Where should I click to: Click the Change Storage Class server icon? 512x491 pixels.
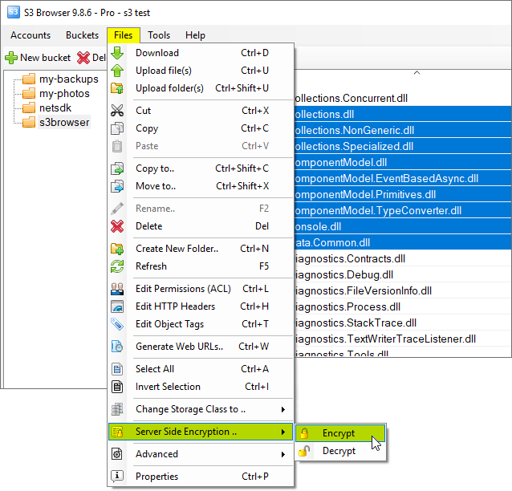click(x=117, y=409)
